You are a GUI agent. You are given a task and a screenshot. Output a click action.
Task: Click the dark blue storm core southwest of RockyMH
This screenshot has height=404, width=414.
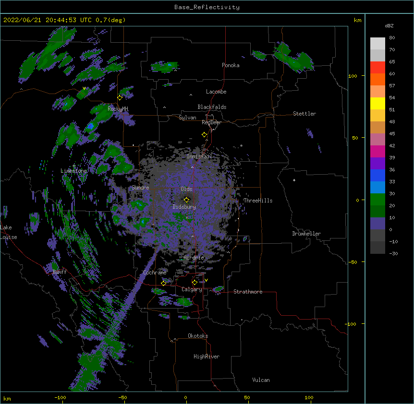(x=91, y=126)
